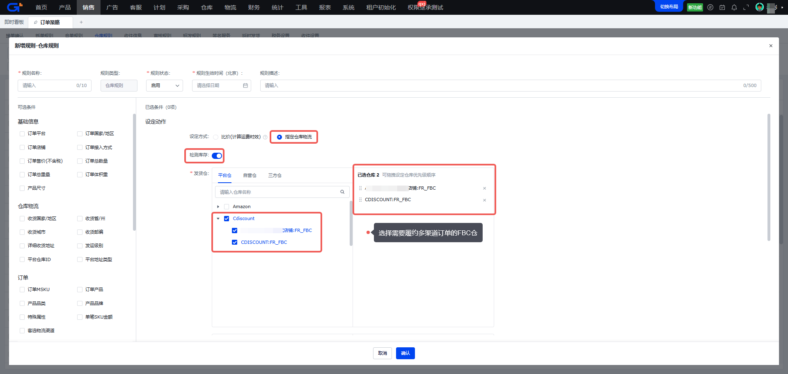Remove CDISCOUNT:FR_FBC from selected warehouses
Screen dimensions: 788x374
pos(484,200)
